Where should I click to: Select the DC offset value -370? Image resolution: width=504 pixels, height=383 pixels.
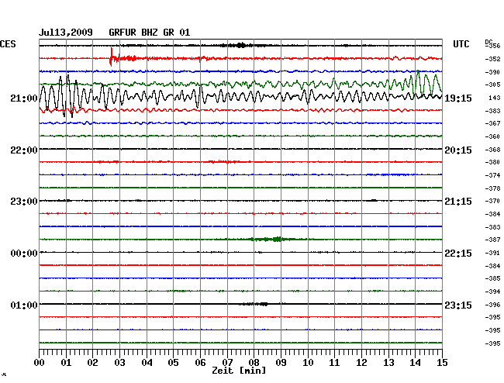(492, 201)
